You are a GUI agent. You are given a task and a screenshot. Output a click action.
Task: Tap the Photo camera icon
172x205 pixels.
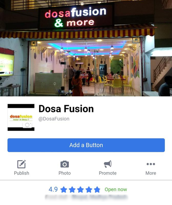click(64, 164)
